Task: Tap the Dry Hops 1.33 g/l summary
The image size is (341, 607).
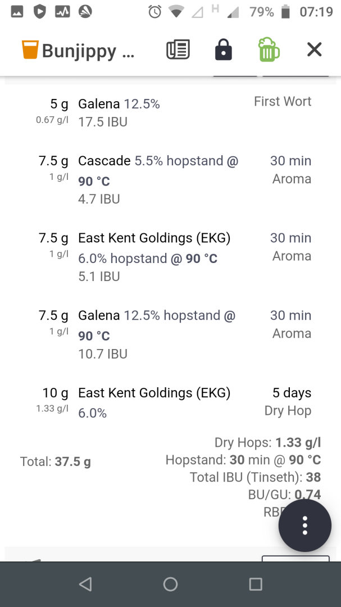Action: [267, 443]
